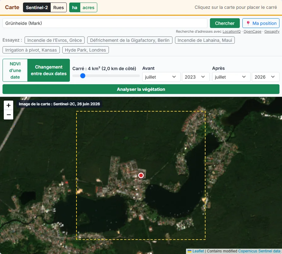Open the Geoapify link
This screenshot has height=254, width=282.
click(272, 32)
